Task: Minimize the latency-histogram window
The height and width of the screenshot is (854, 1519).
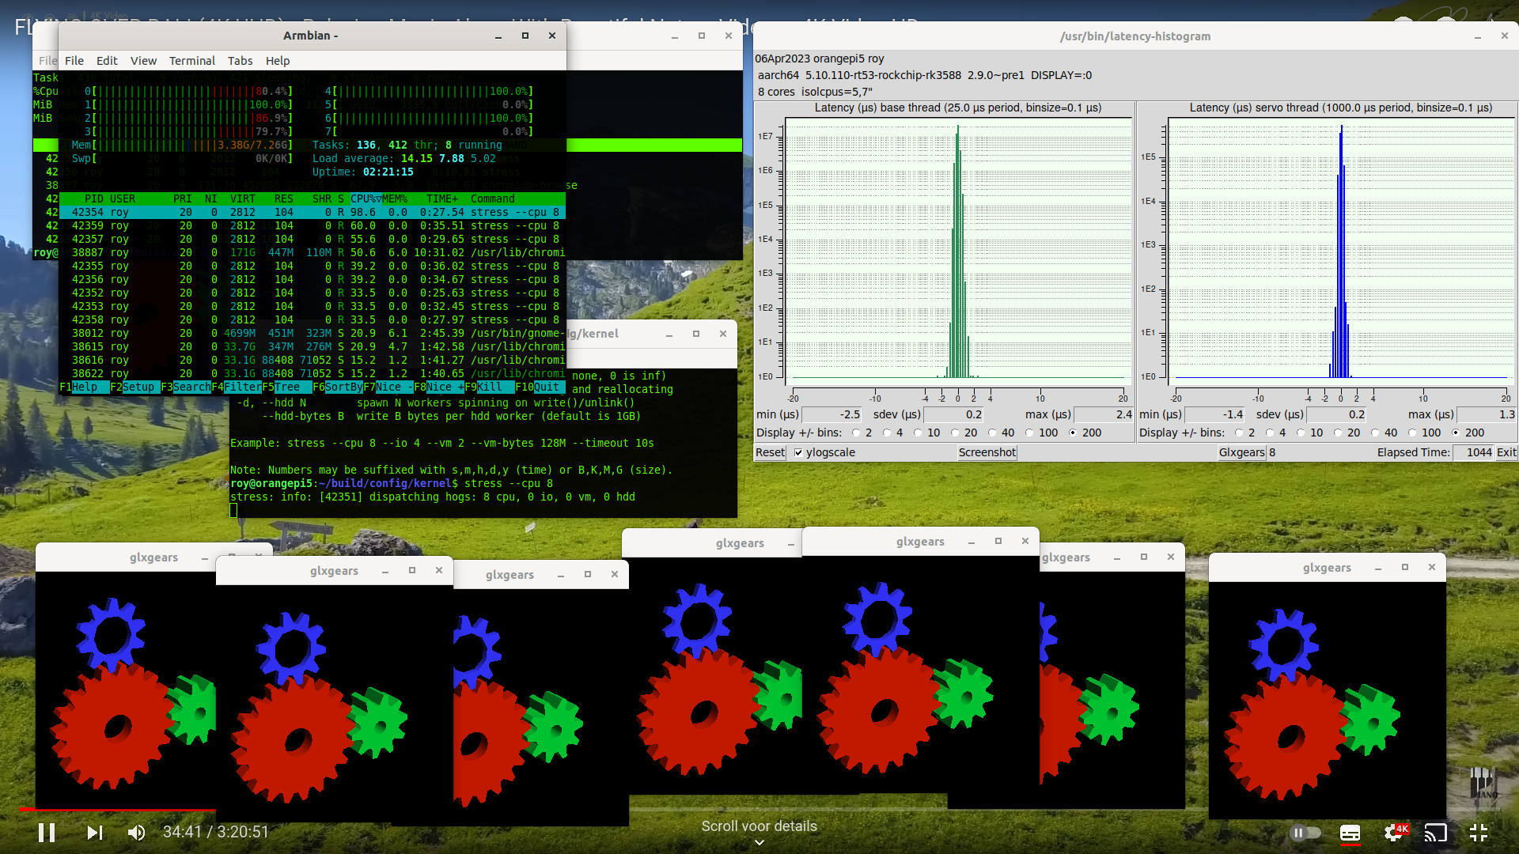Action: pos(1478,37)
